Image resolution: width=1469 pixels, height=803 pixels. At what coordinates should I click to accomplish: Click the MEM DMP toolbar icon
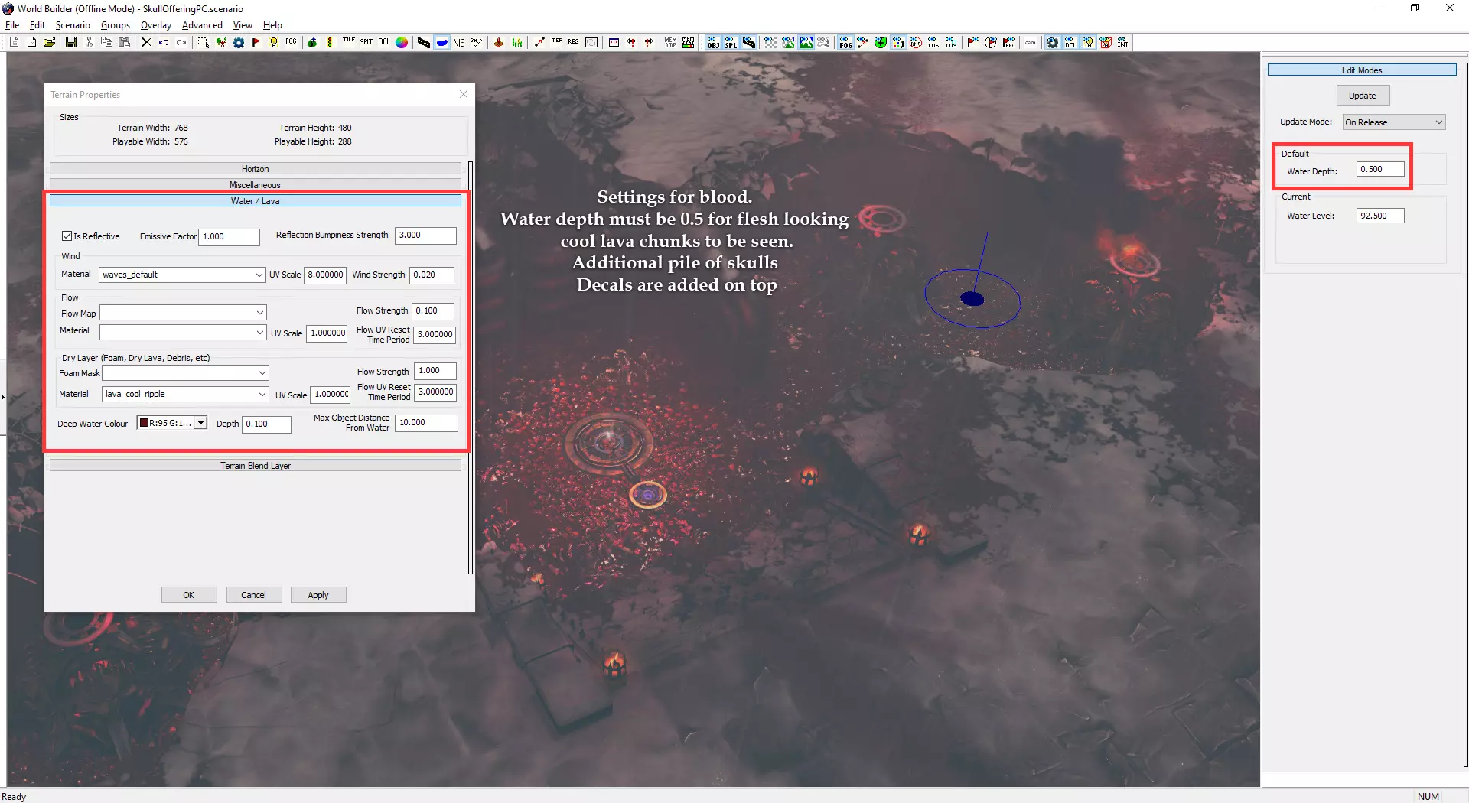(670, 43)
